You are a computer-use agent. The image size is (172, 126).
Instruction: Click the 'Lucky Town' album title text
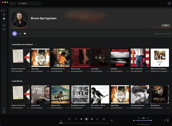coord(95,69)
